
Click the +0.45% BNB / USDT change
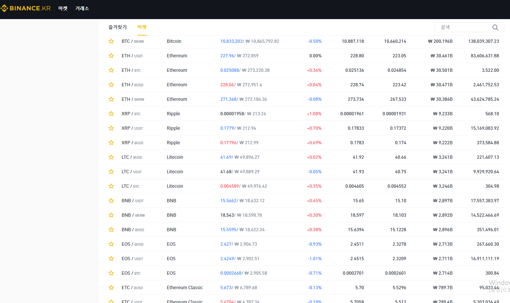coord(314,201)
